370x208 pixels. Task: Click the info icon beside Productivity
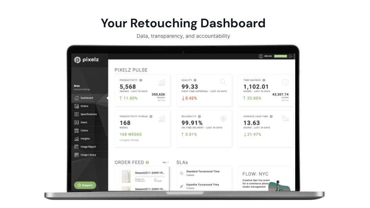(x=141, y=80)
